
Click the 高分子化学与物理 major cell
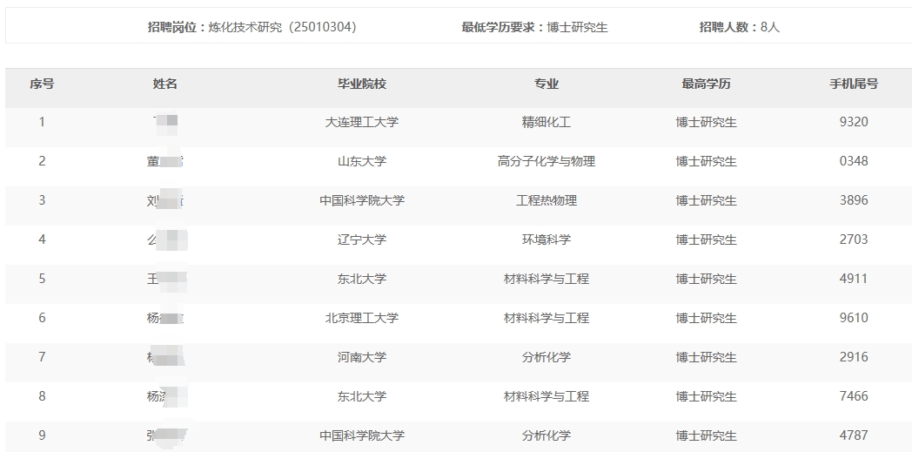tap(546, 161)
